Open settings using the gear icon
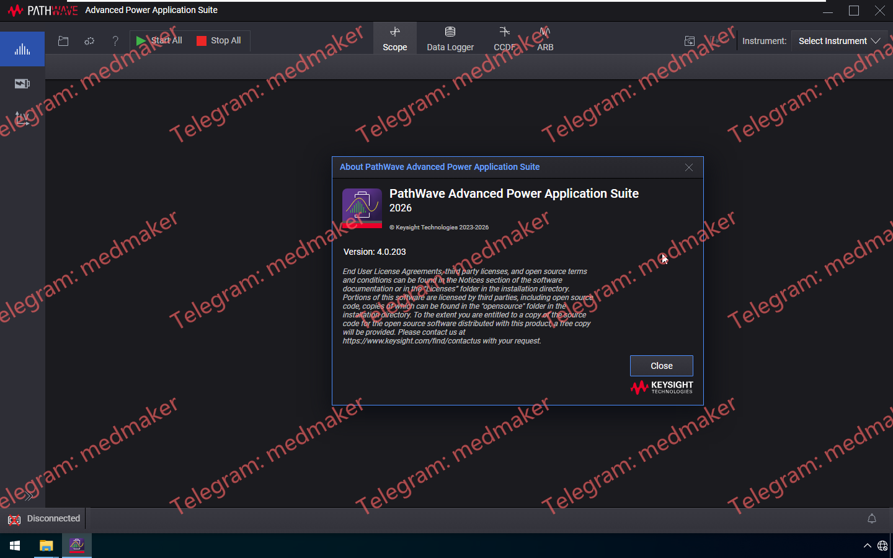This screenshot has height=558, width=893. coord(89,41)
